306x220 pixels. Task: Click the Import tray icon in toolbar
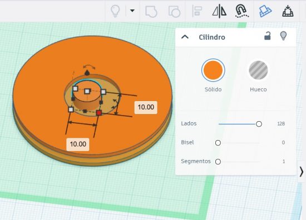click(288, 11)
